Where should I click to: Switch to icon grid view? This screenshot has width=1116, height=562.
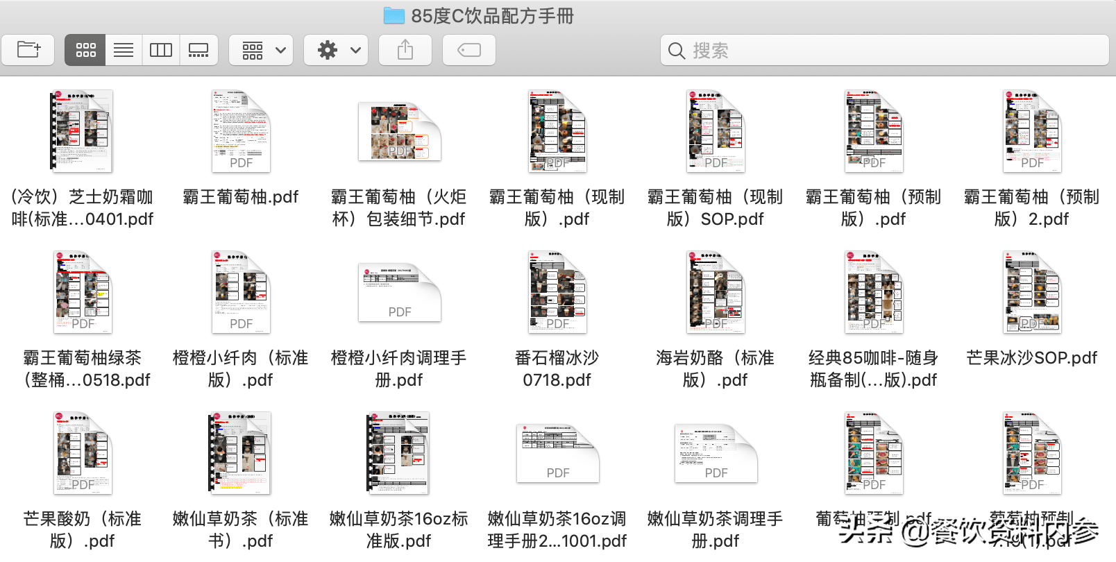tap(85, 50)
